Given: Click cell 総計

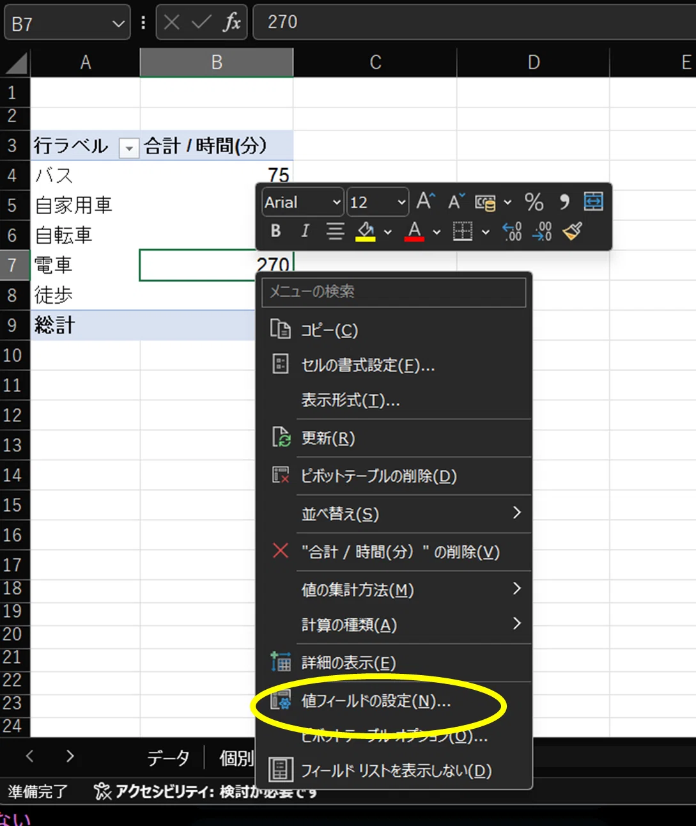Looking at the screenshot, I should (x=85, y=325).
